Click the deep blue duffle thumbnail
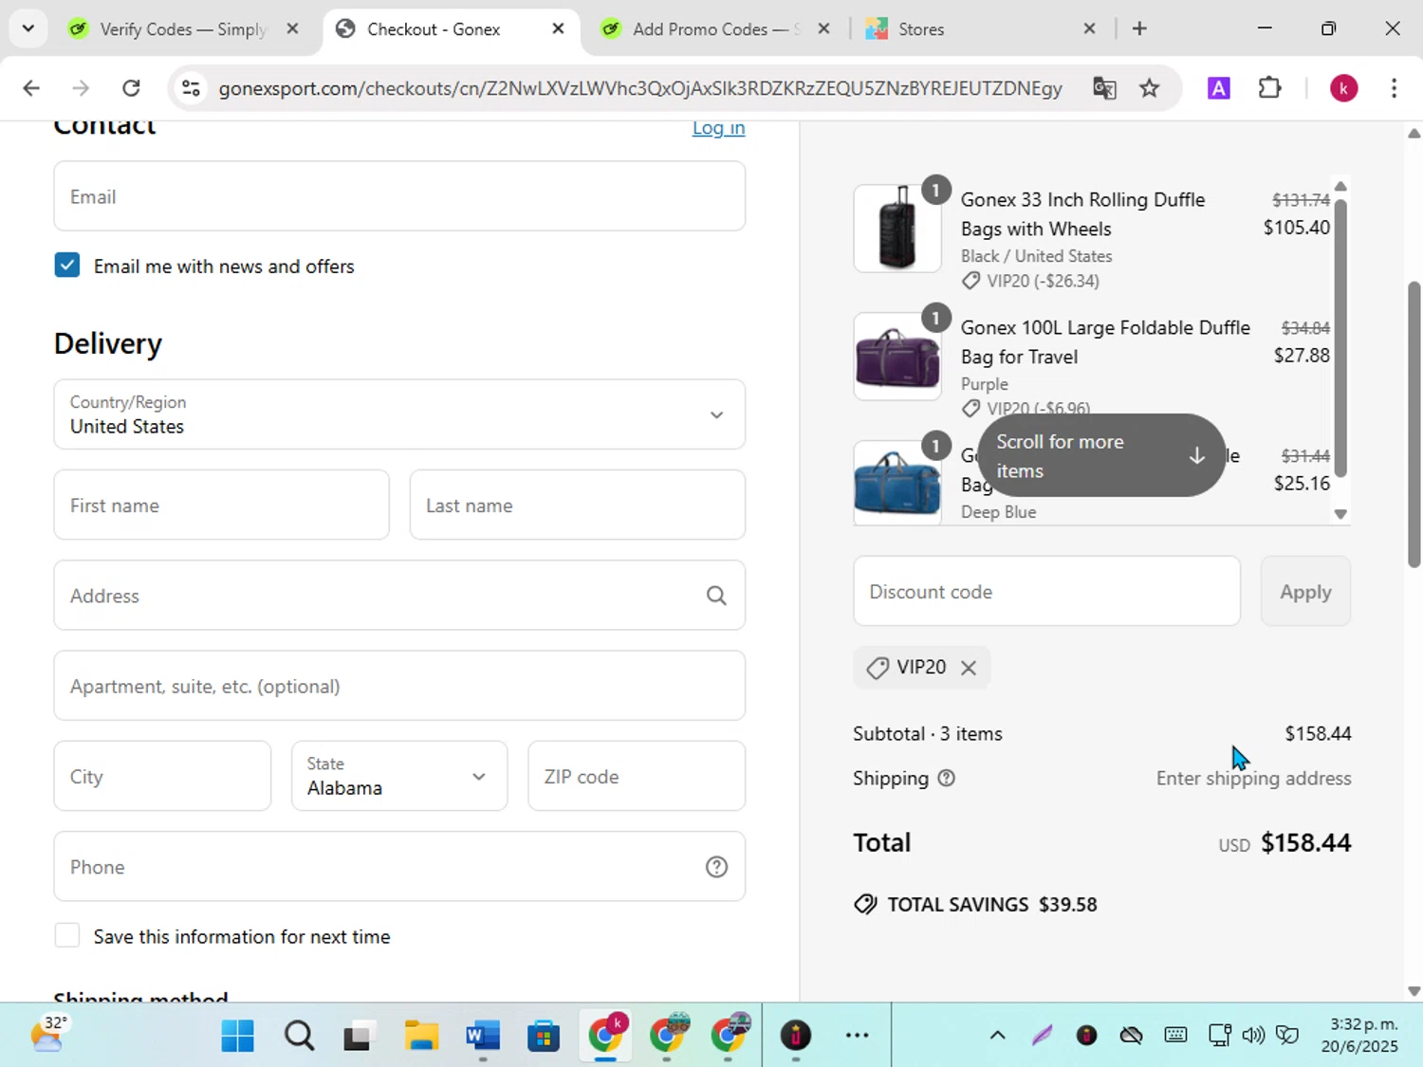 tap(897, 482)
